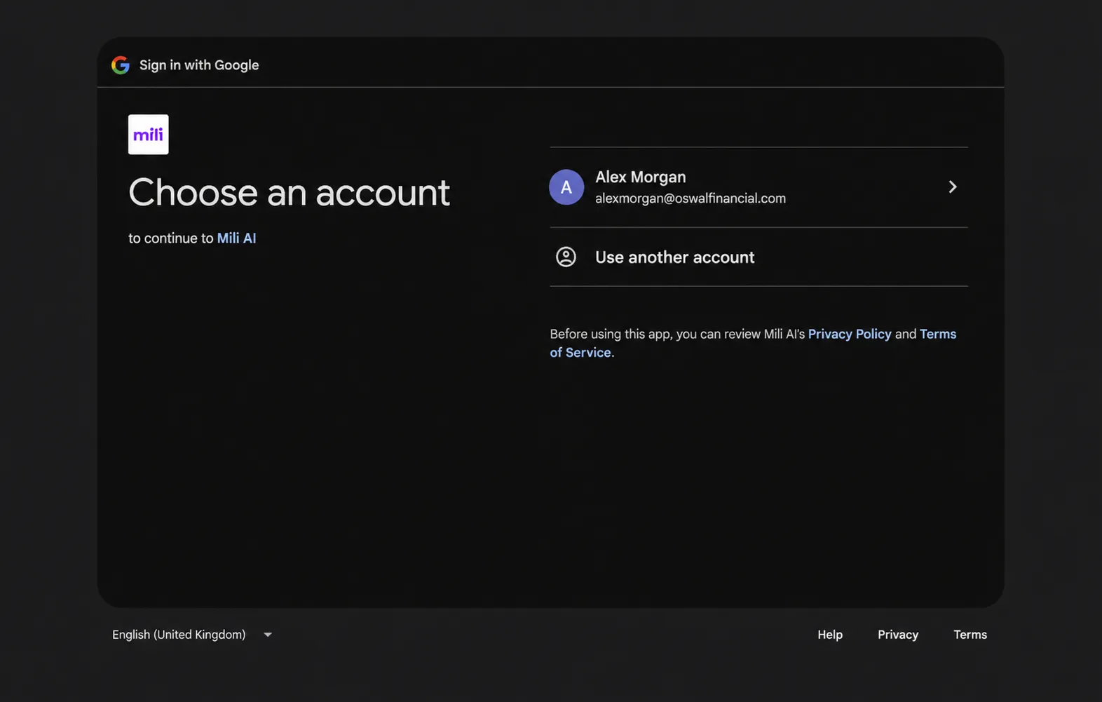Choose the Alex Morgan account
The height and width of the screenshot is (702, 1102).
pos(759,187)
